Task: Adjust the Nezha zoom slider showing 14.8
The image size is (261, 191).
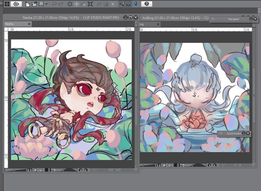Action: point(18,170)
